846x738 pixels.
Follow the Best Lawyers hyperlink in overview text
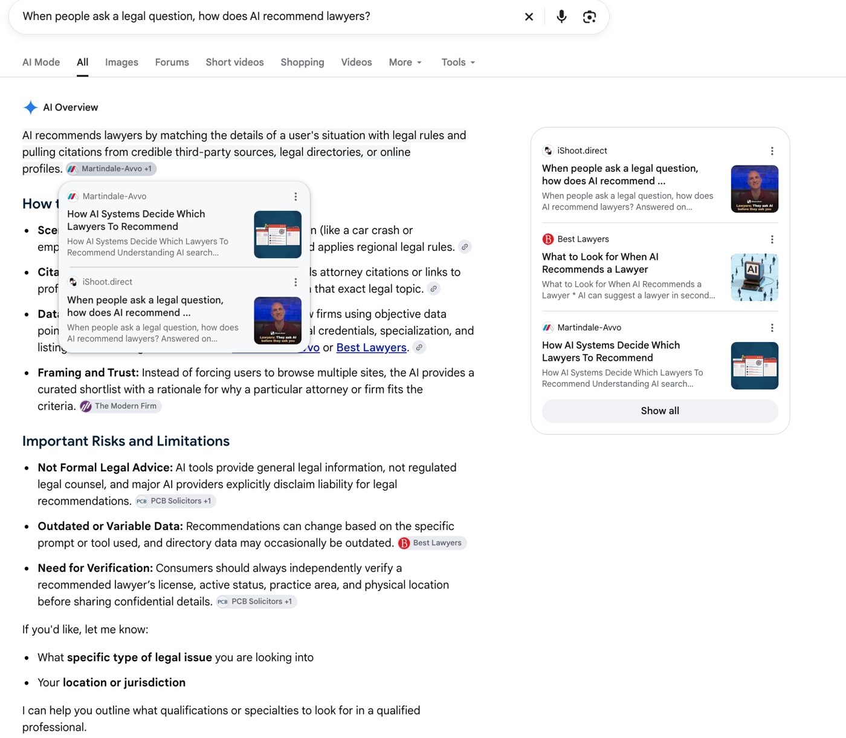tap(372, 348)
